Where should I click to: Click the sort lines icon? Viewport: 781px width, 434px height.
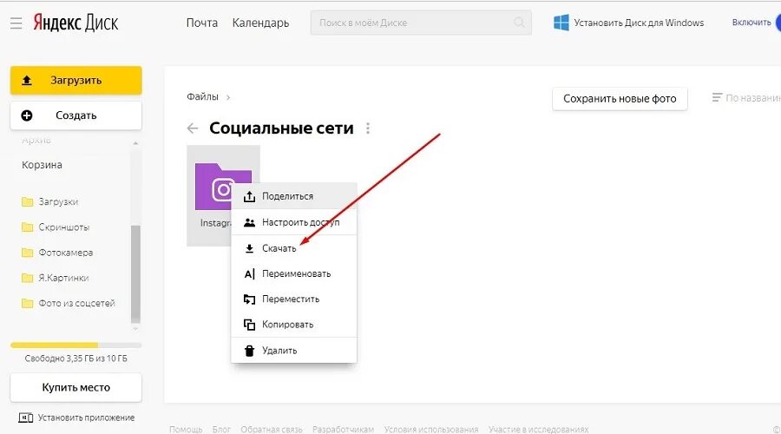pyautogui.click(x=717, y=98)
